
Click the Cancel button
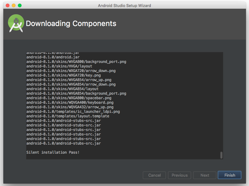154,175
